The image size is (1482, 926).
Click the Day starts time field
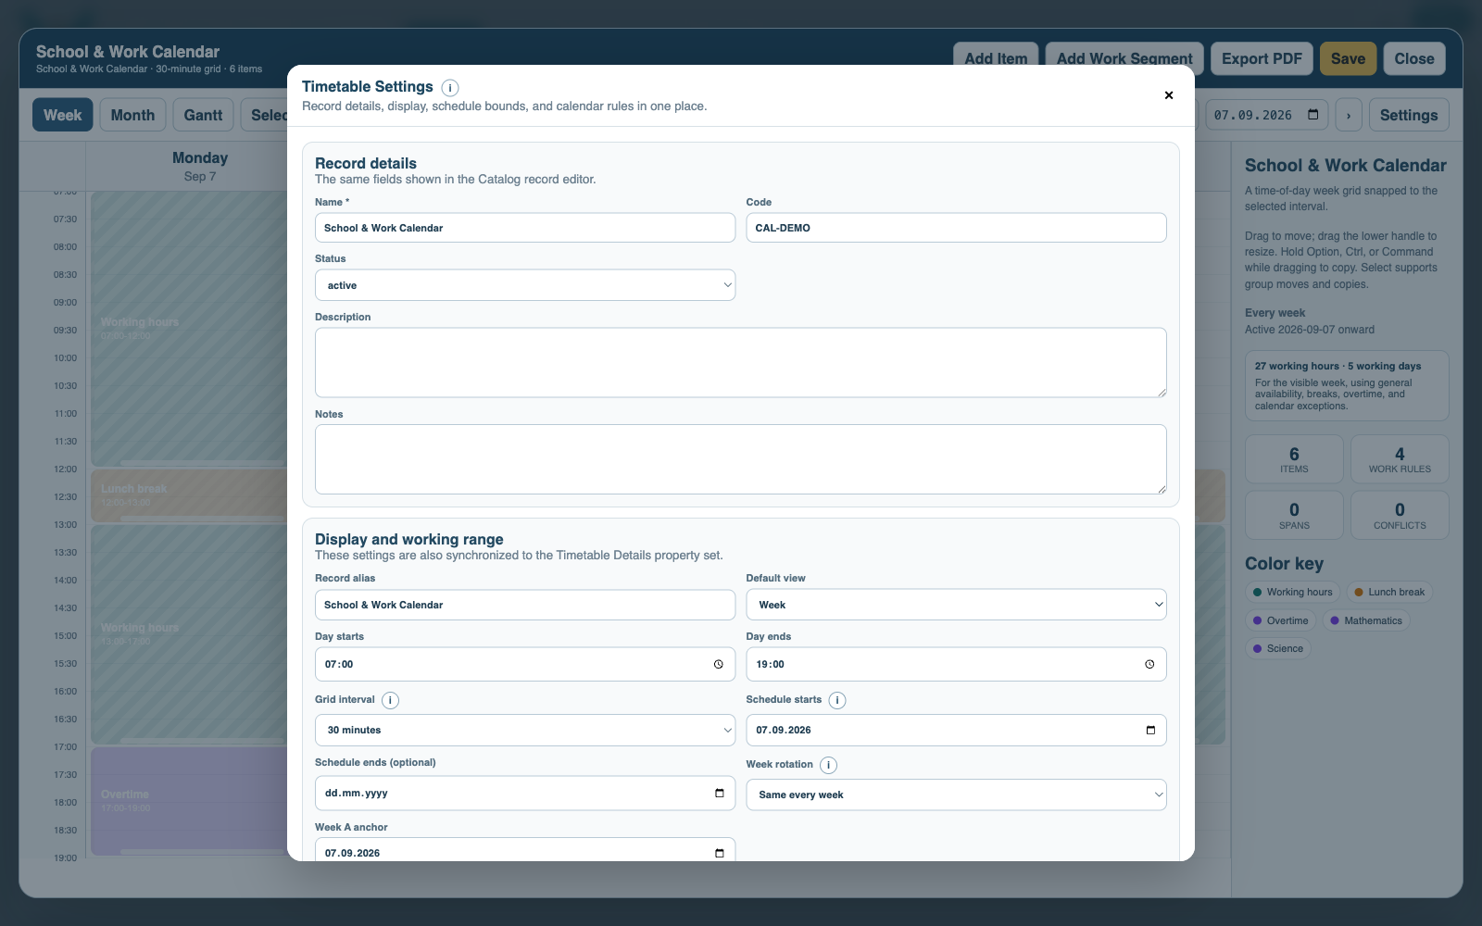(x=525, y=664)
